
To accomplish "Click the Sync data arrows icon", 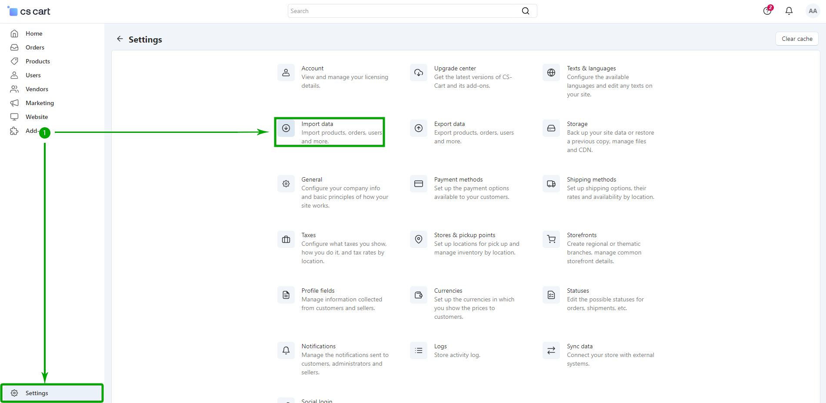I will 551,350.
